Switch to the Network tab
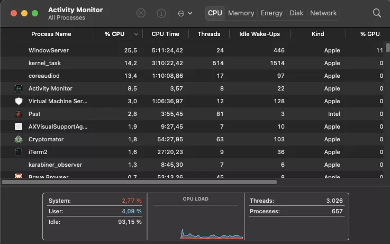 323,13
